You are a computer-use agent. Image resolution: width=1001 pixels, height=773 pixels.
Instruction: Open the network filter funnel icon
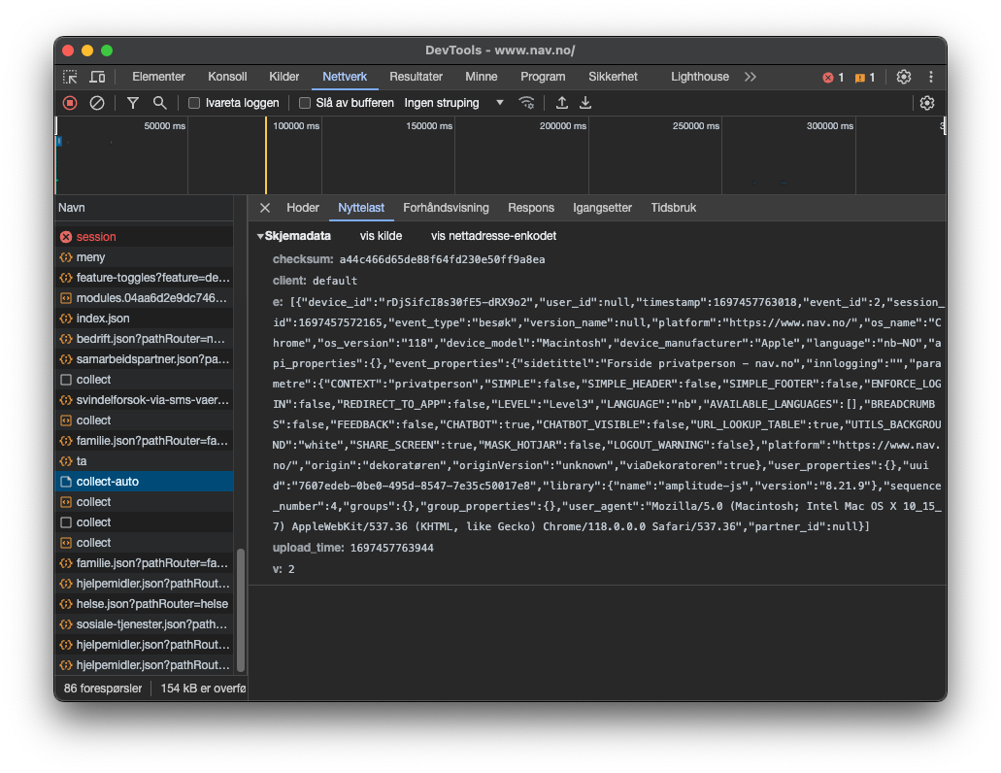(x=133, y=103)
